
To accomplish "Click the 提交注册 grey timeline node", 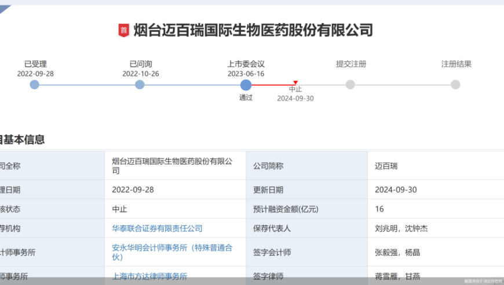I will tap(350, 85).
